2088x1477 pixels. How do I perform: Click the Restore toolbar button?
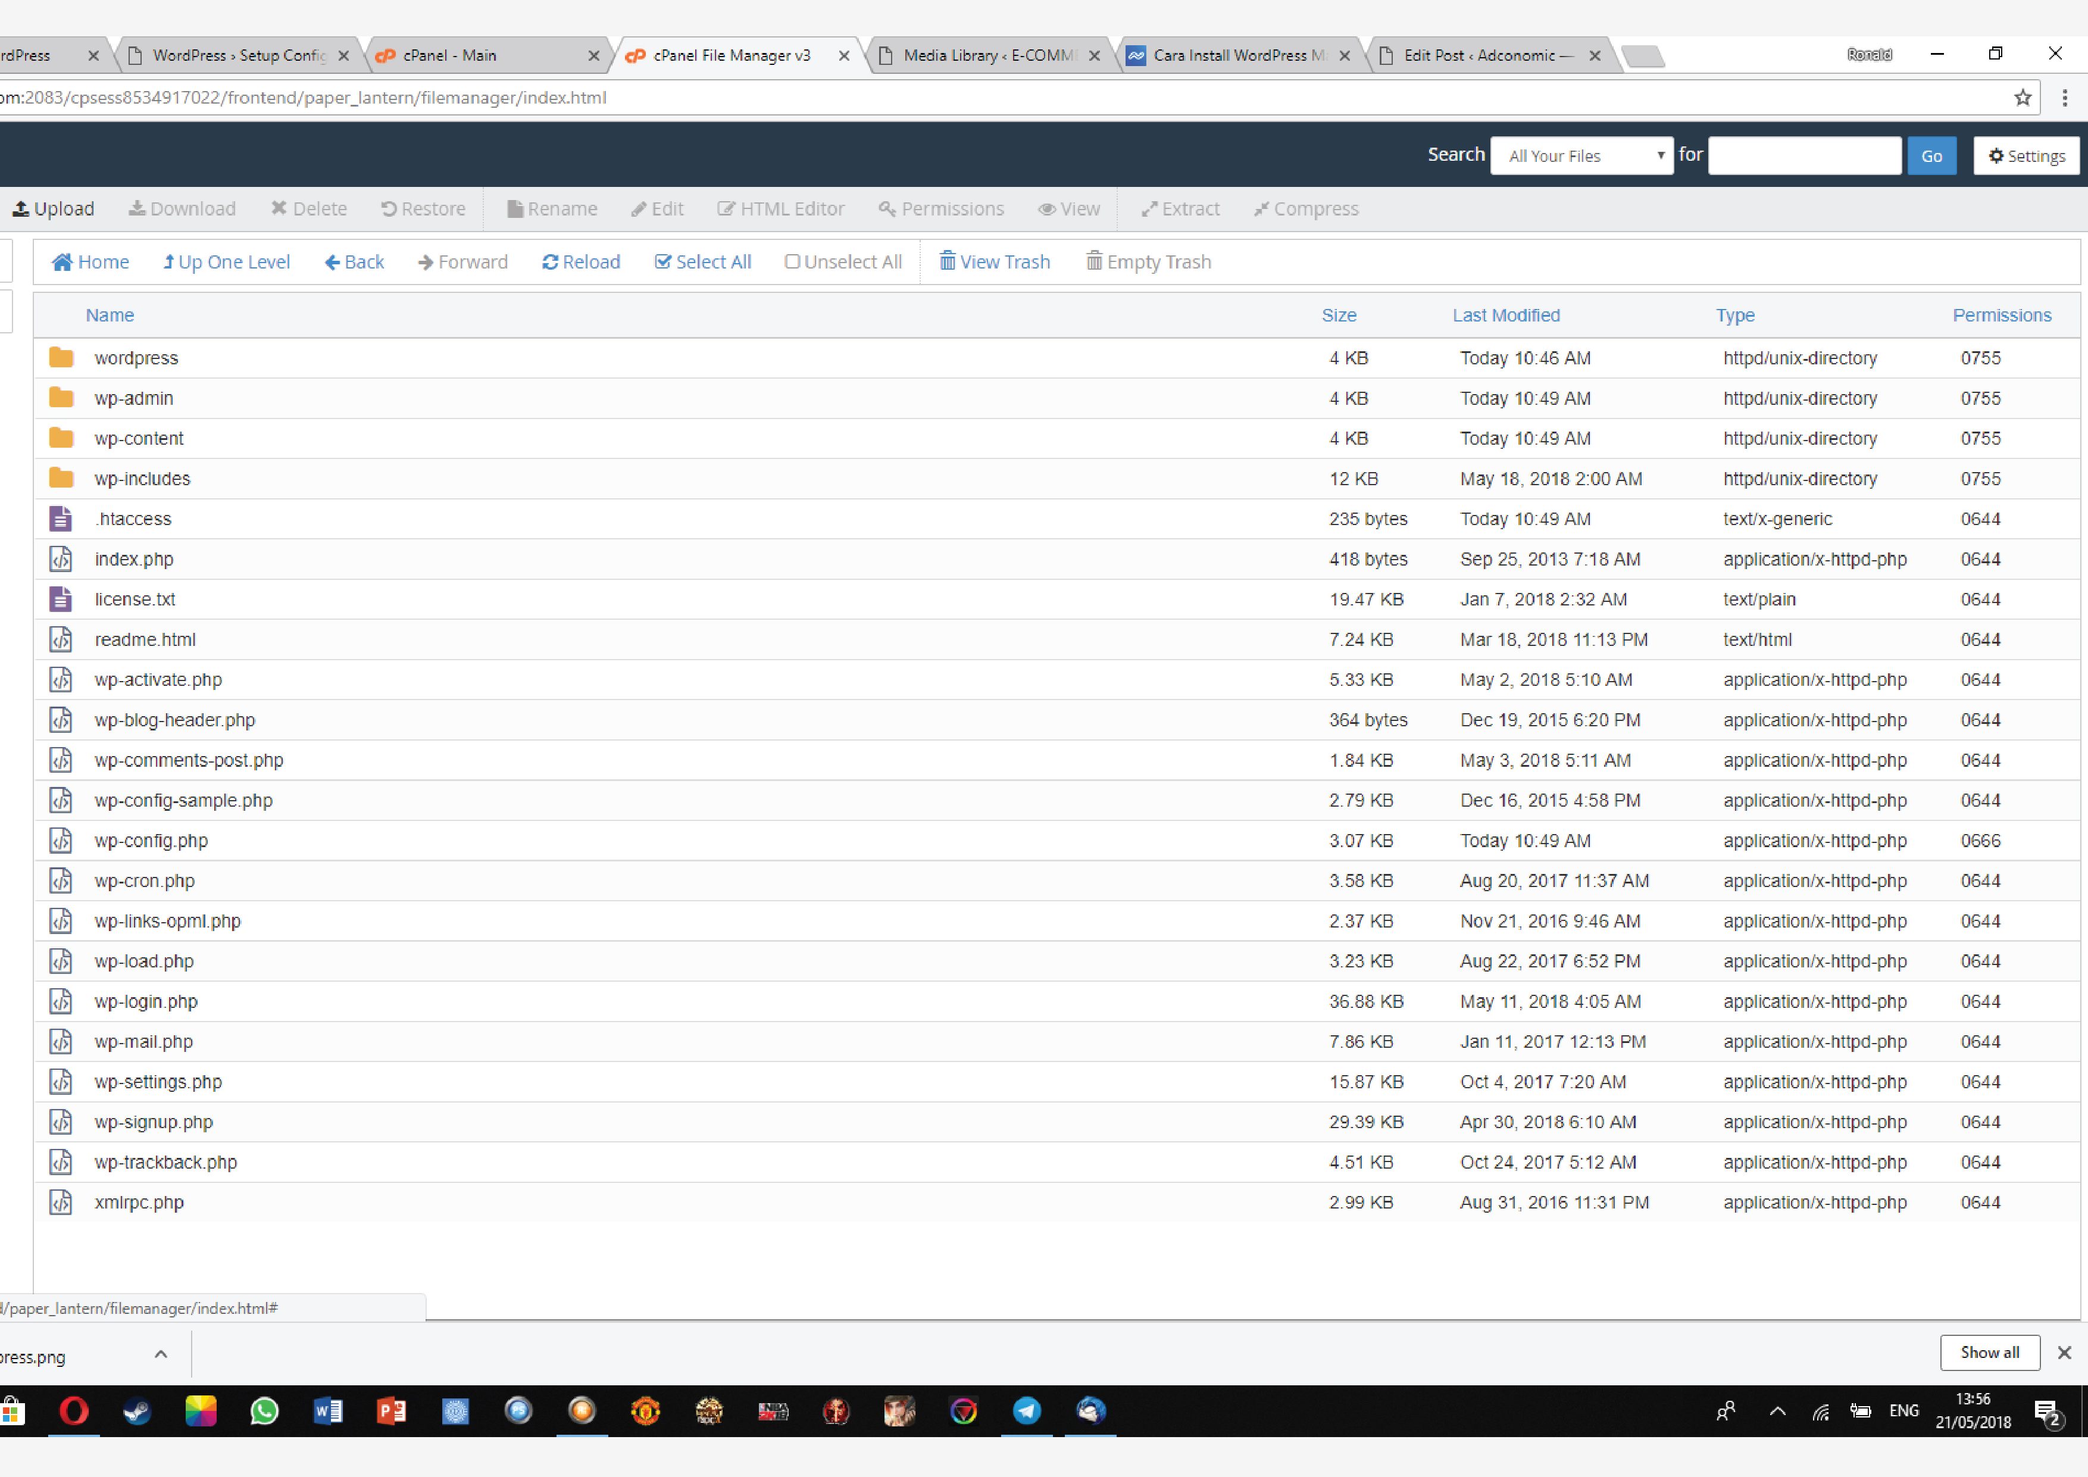423,209
